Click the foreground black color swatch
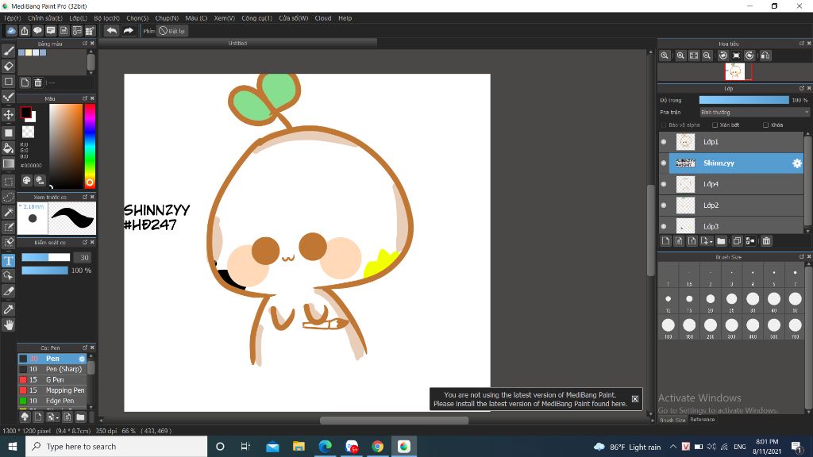 coord(25,112)
